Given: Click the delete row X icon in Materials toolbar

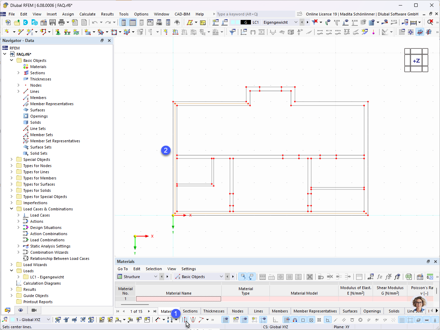Looking at the screenshot, I should (x=310, y=277).
